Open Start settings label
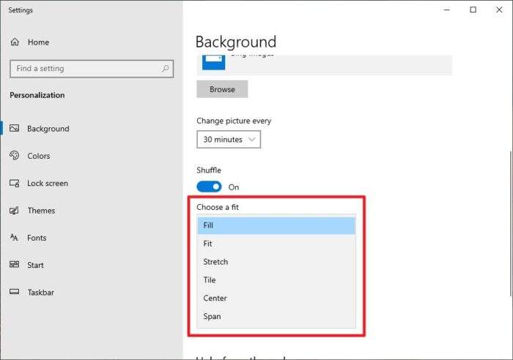 click(35, 265)
